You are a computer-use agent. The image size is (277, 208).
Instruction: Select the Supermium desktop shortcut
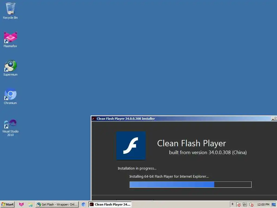11,68
